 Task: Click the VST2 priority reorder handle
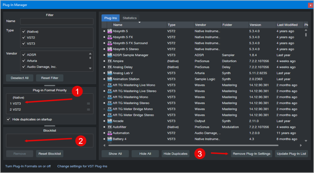click(88, 109)
